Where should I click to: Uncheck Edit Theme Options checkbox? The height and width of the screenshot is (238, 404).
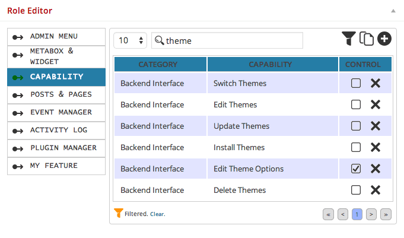pos(356,169)
